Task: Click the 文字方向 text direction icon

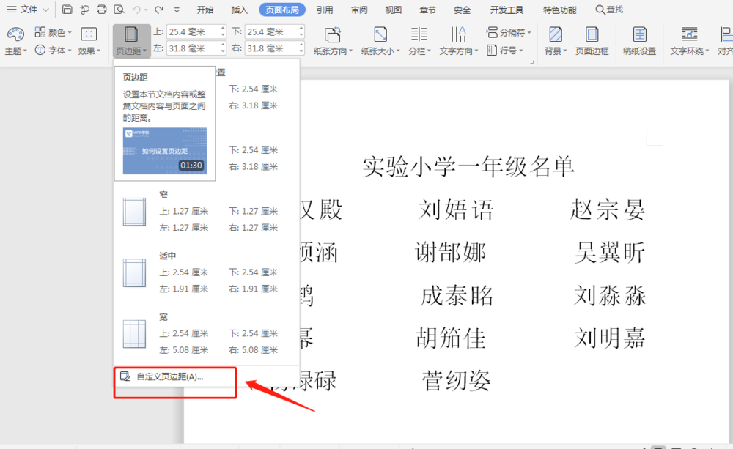Action: pyautogui.click(x=458, y=35)
